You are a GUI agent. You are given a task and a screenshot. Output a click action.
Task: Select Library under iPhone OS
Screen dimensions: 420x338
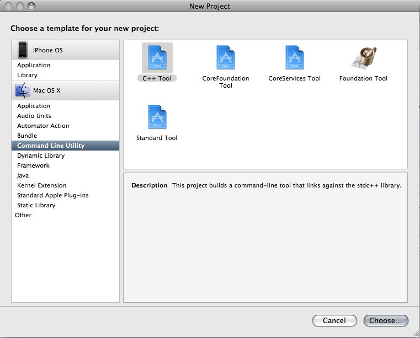point(27,75)
